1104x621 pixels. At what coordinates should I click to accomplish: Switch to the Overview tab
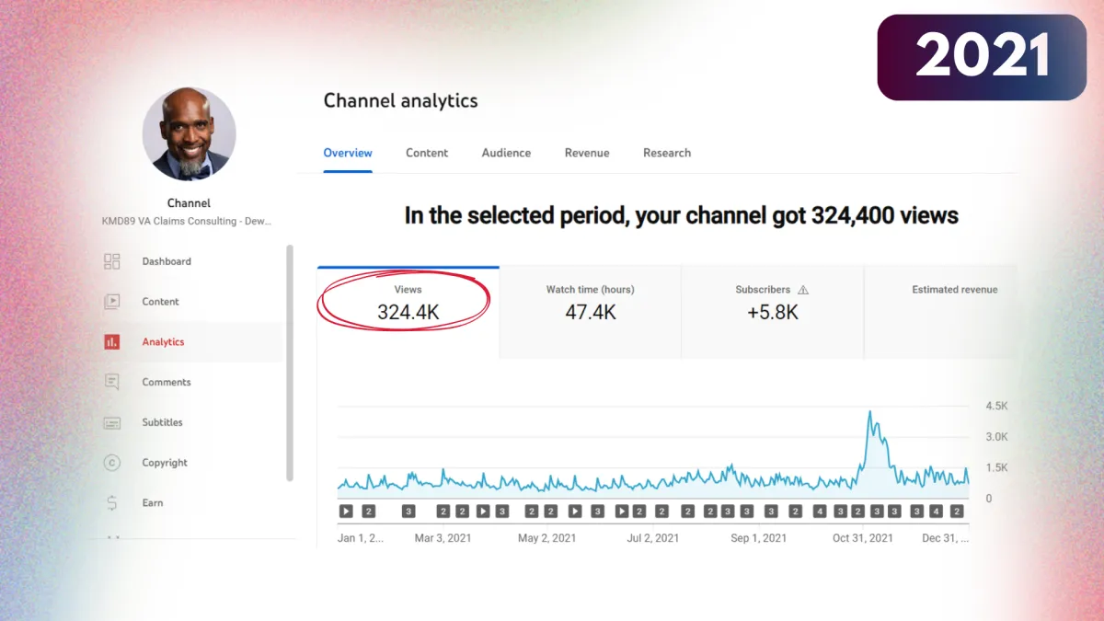tap(348, 153)
